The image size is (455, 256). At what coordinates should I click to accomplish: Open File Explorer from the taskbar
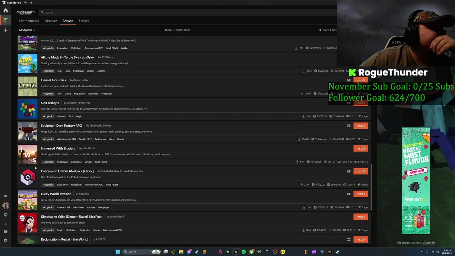click(181, 252)
